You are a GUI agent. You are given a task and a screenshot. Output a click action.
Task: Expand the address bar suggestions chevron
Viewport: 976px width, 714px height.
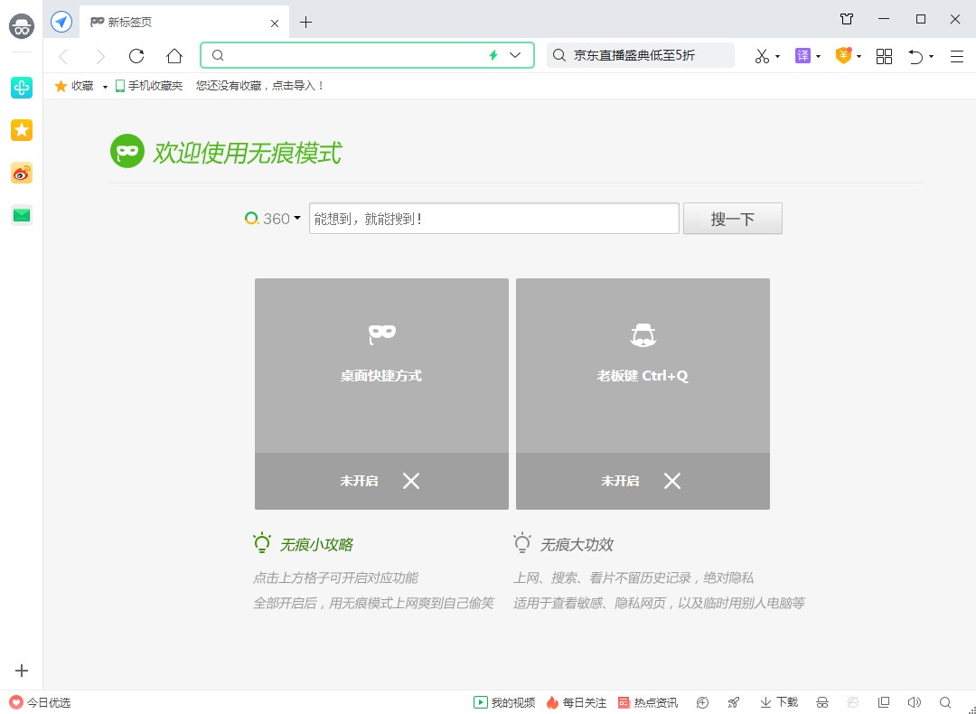(515, 55)
